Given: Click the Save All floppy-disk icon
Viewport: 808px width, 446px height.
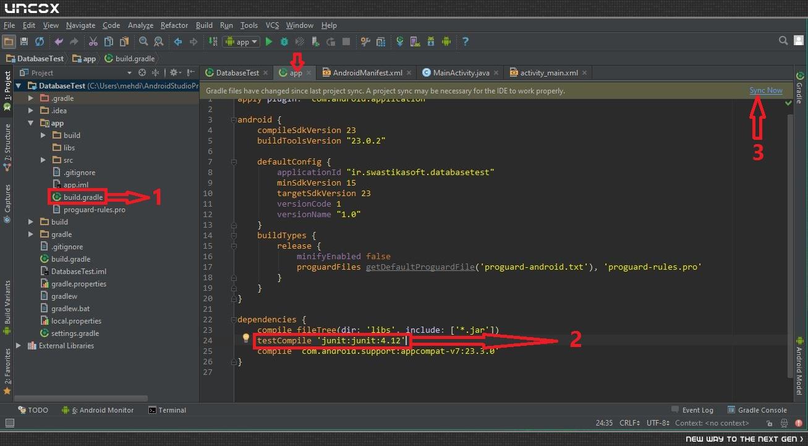Looking at the screenshot, I should (x=24, y=41).
